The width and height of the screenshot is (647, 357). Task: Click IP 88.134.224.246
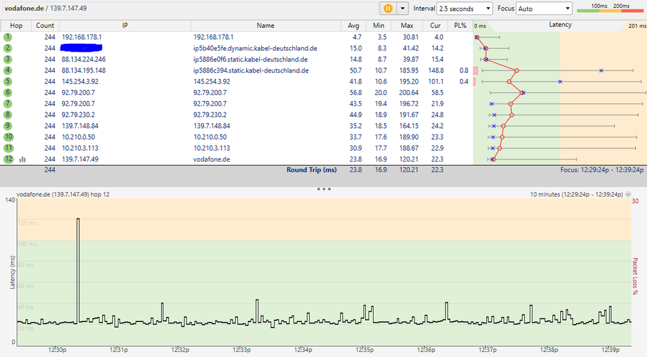pyautogui.click(x=84, y=59)
